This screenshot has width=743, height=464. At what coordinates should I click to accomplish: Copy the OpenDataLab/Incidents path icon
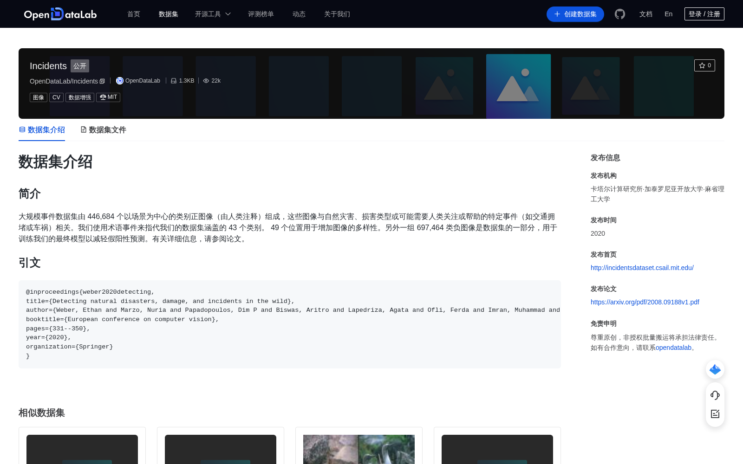click(x=102, y=81)
